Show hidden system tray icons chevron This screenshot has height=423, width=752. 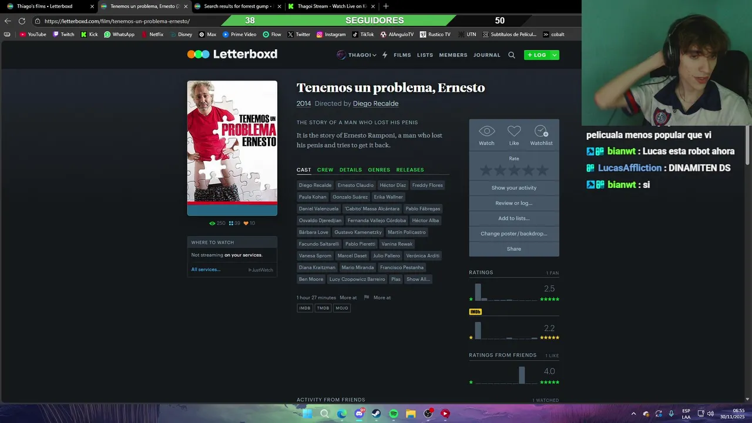[633, 414]
